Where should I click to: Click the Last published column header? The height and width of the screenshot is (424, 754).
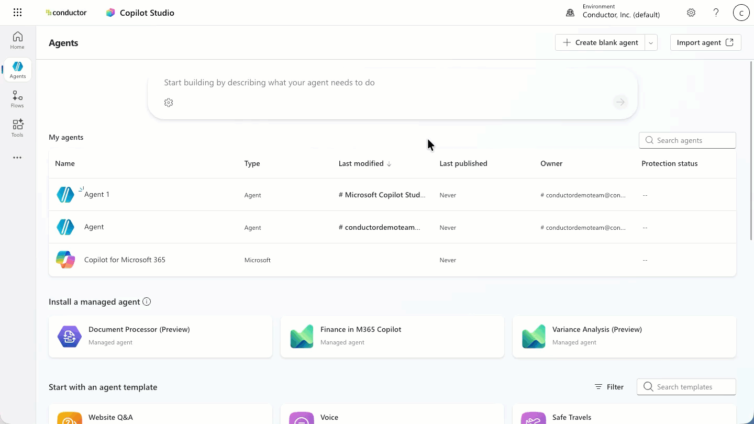click(463, 163)
